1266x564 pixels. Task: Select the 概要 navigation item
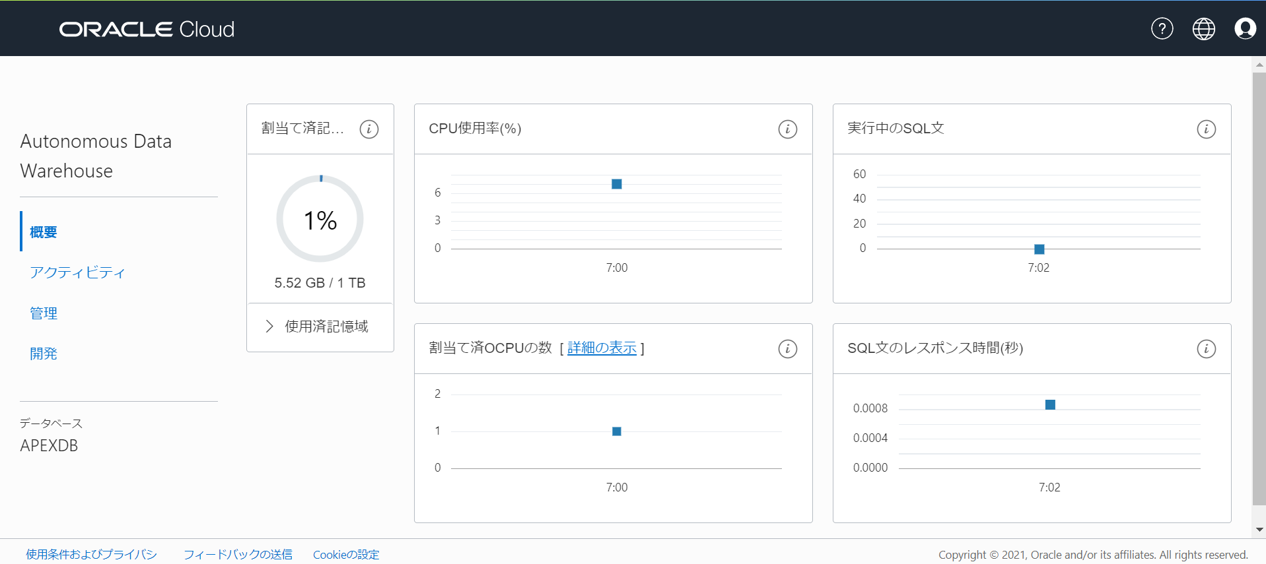pos(44,232)
